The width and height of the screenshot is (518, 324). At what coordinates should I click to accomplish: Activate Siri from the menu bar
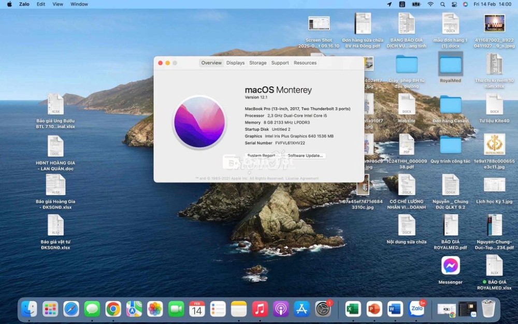465,4
